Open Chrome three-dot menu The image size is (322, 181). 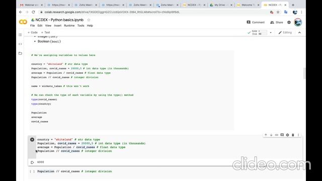[x=301, y=12]
